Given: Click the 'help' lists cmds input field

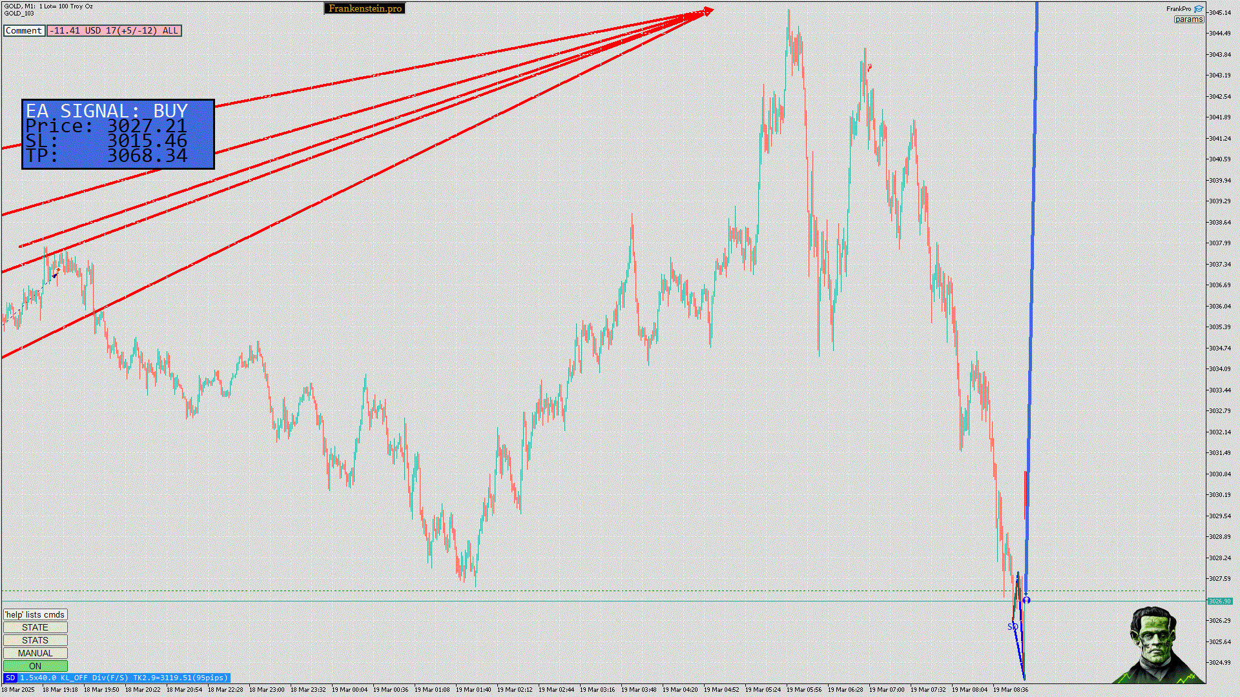Looking at the screenshot, I should (x=35, y=614).
